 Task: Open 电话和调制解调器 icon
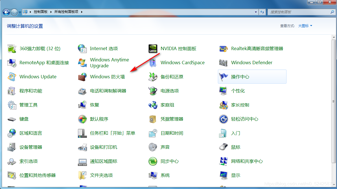82,91
